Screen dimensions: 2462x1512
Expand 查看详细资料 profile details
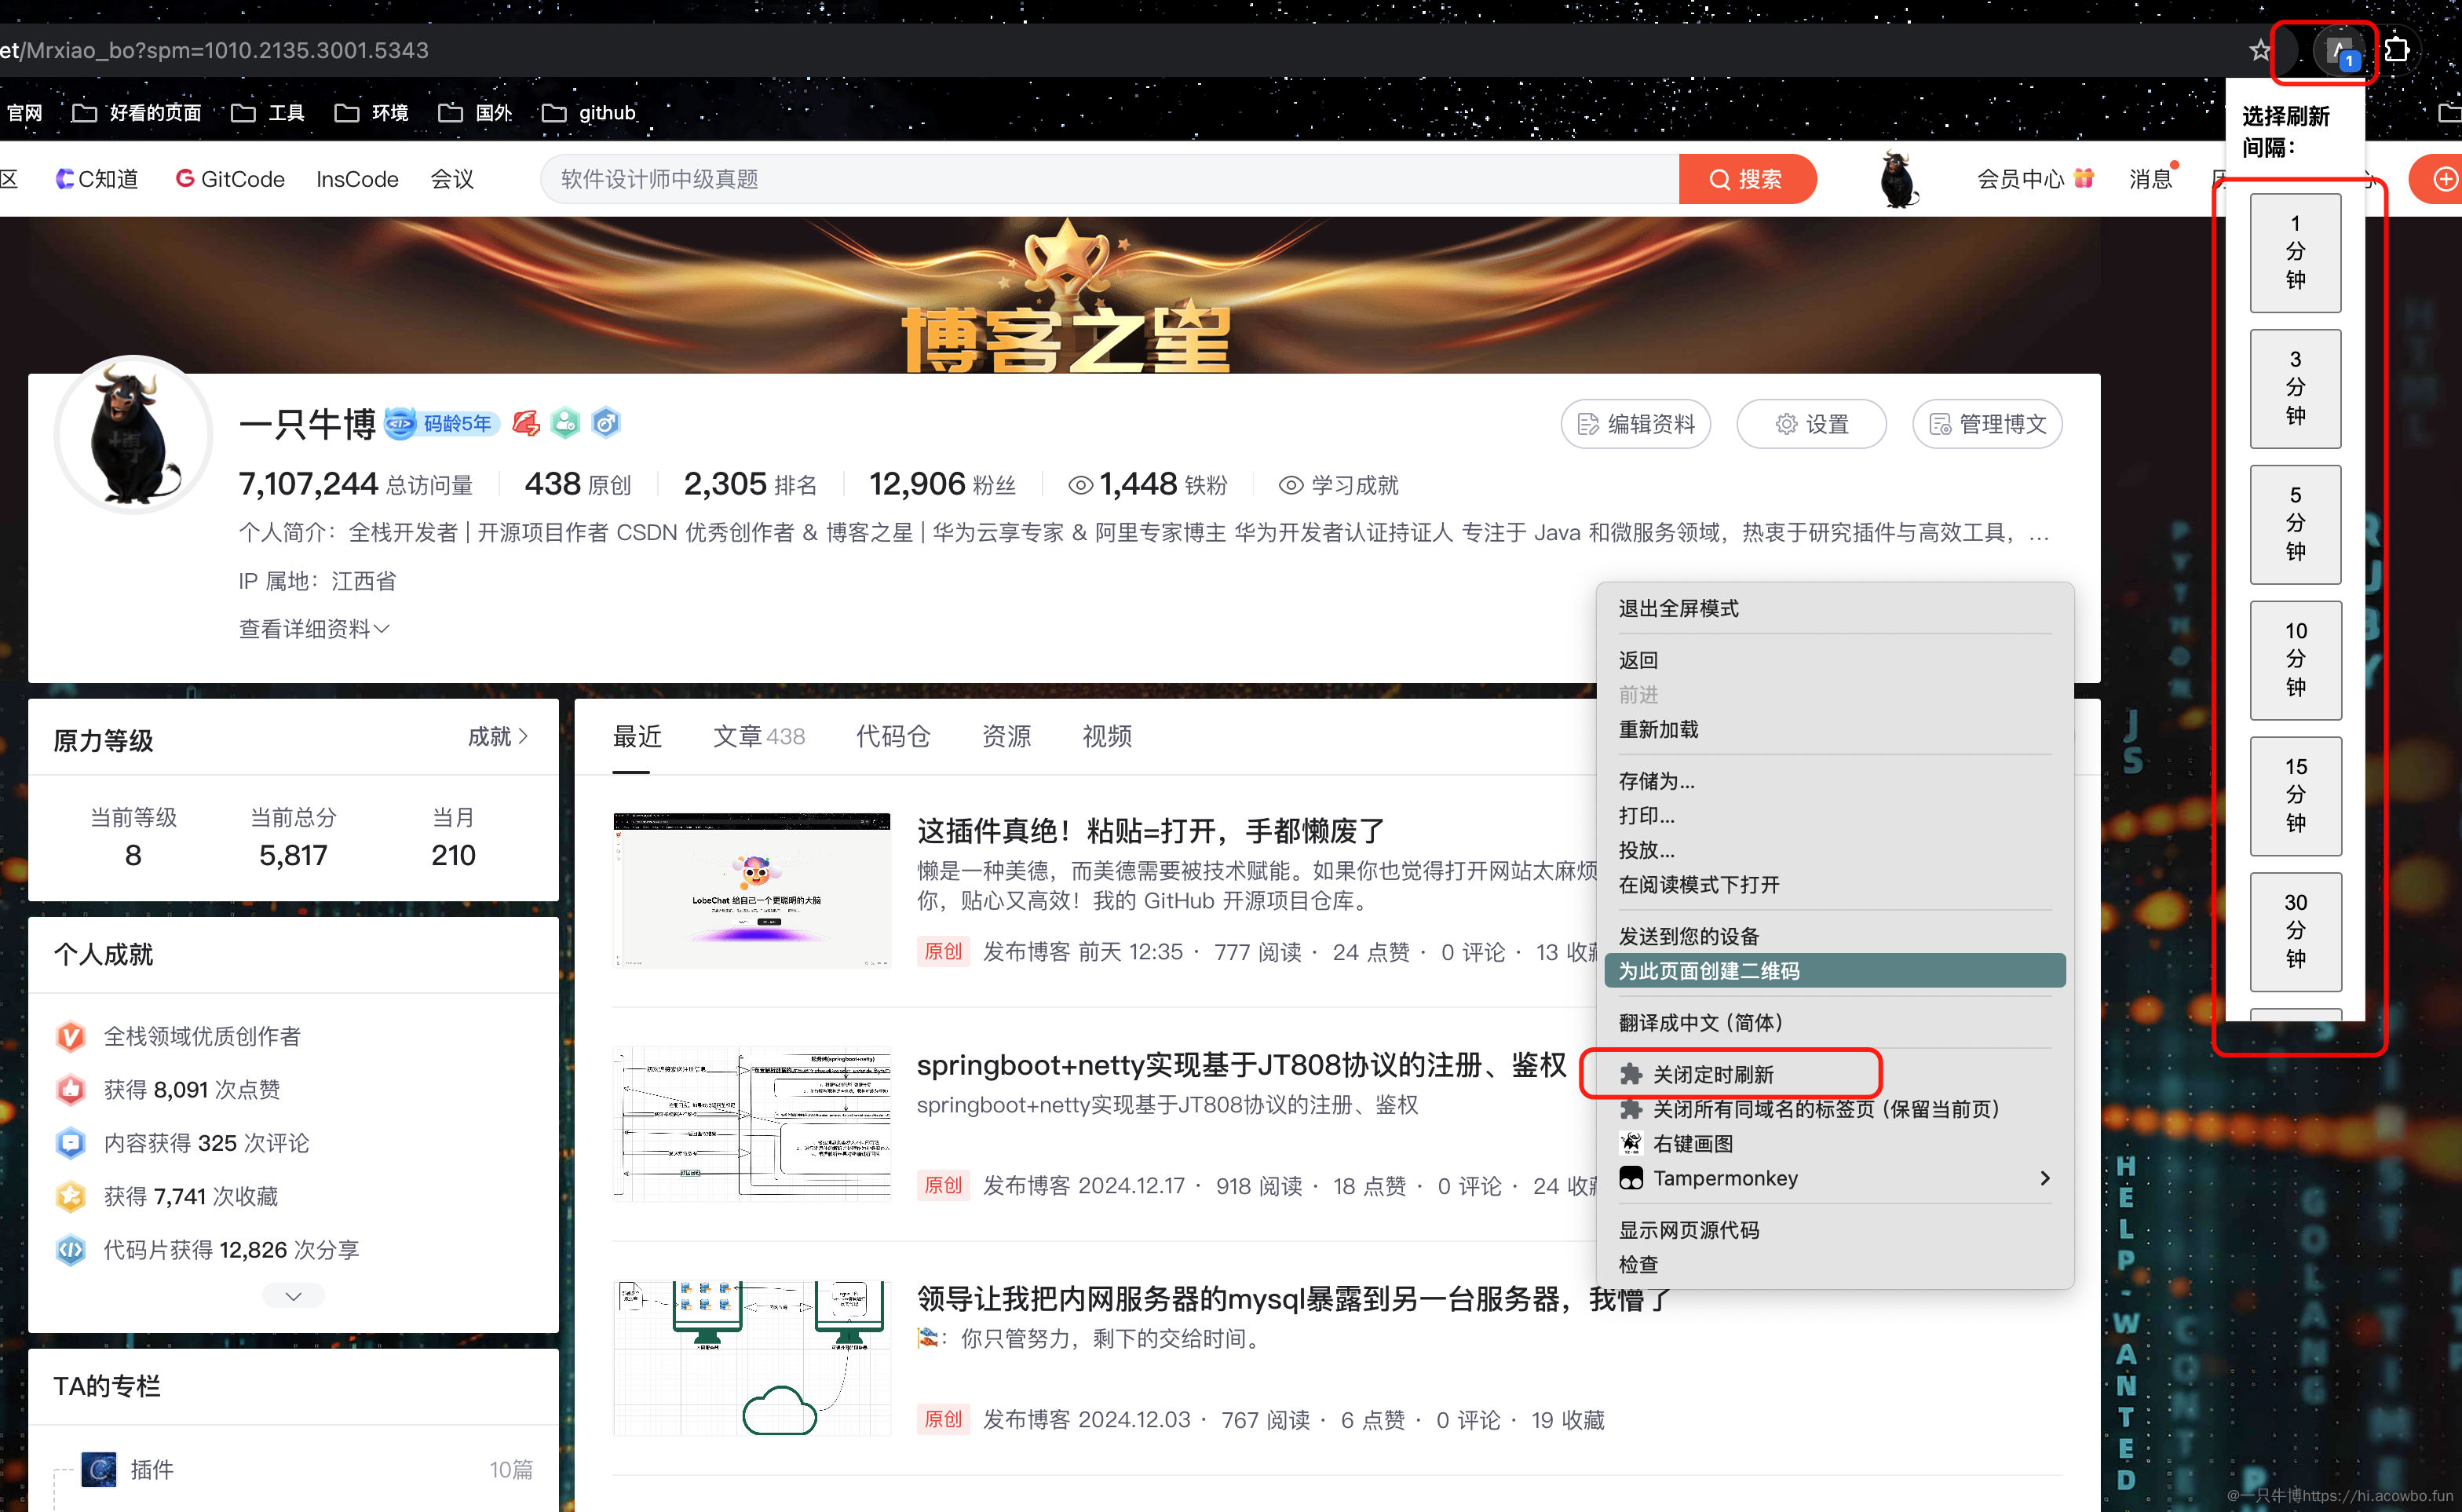313,629
